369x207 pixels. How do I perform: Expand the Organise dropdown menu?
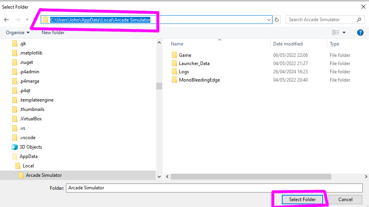18,33
